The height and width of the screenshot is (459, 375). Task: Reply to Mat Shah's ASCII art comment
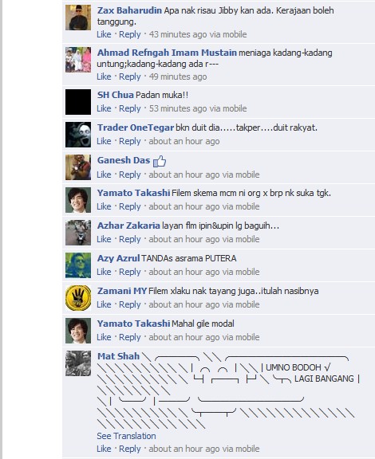130,449
